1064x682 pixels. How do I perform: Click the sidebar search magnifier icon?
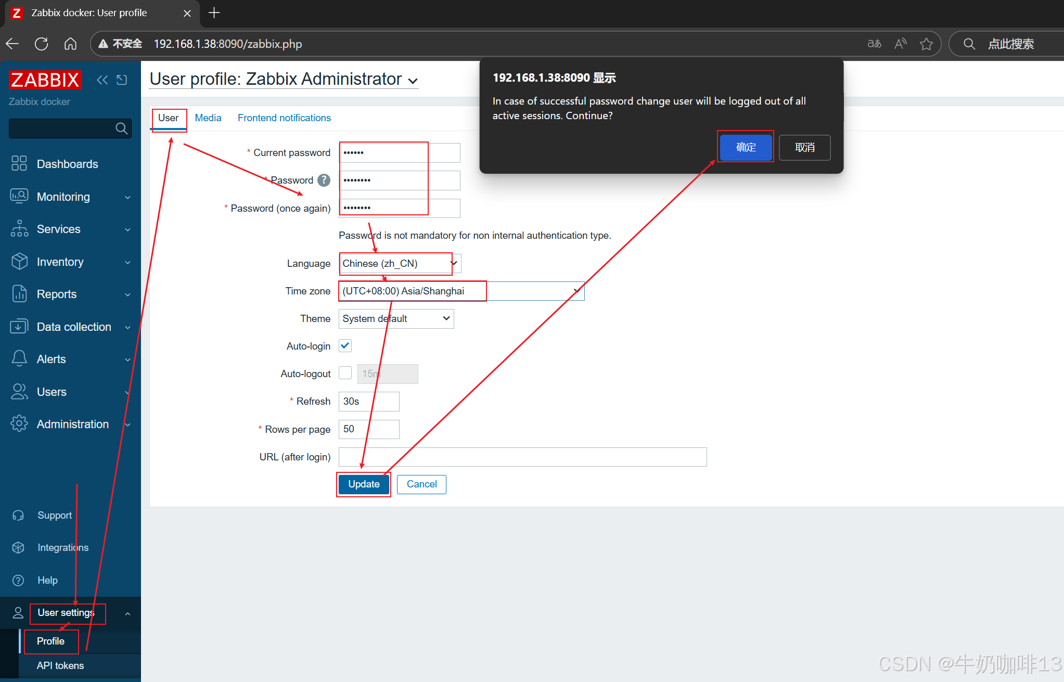(x=121, y=128)
